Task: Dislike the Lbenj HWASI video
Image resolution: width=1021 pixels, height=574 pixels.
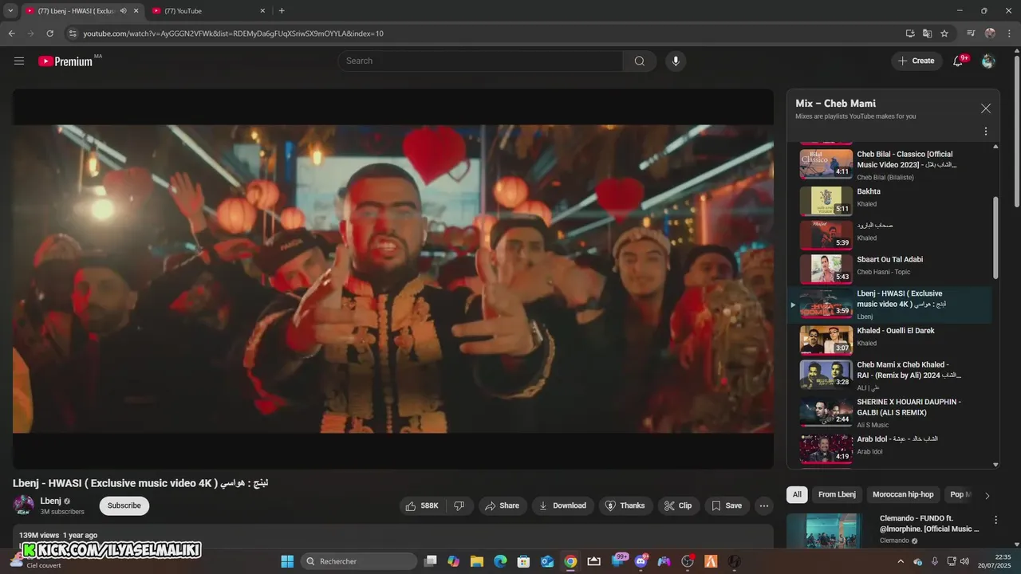Action: click(x=459, y=505)
